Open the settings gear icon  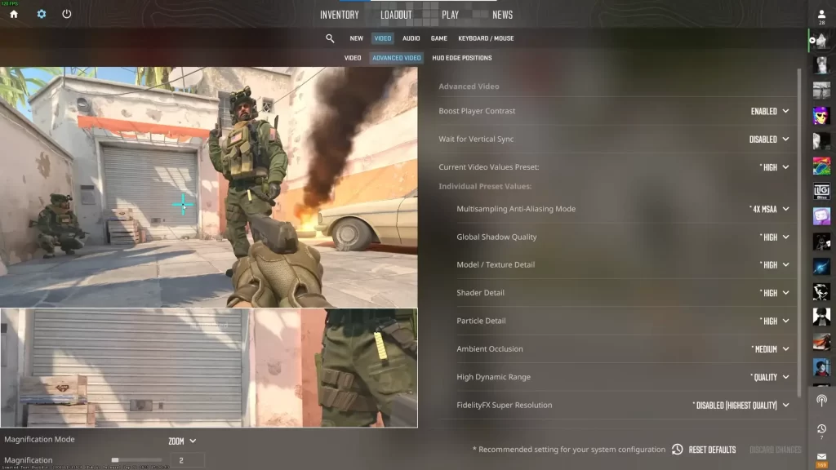pyautogui.click(x=42, y=15)
